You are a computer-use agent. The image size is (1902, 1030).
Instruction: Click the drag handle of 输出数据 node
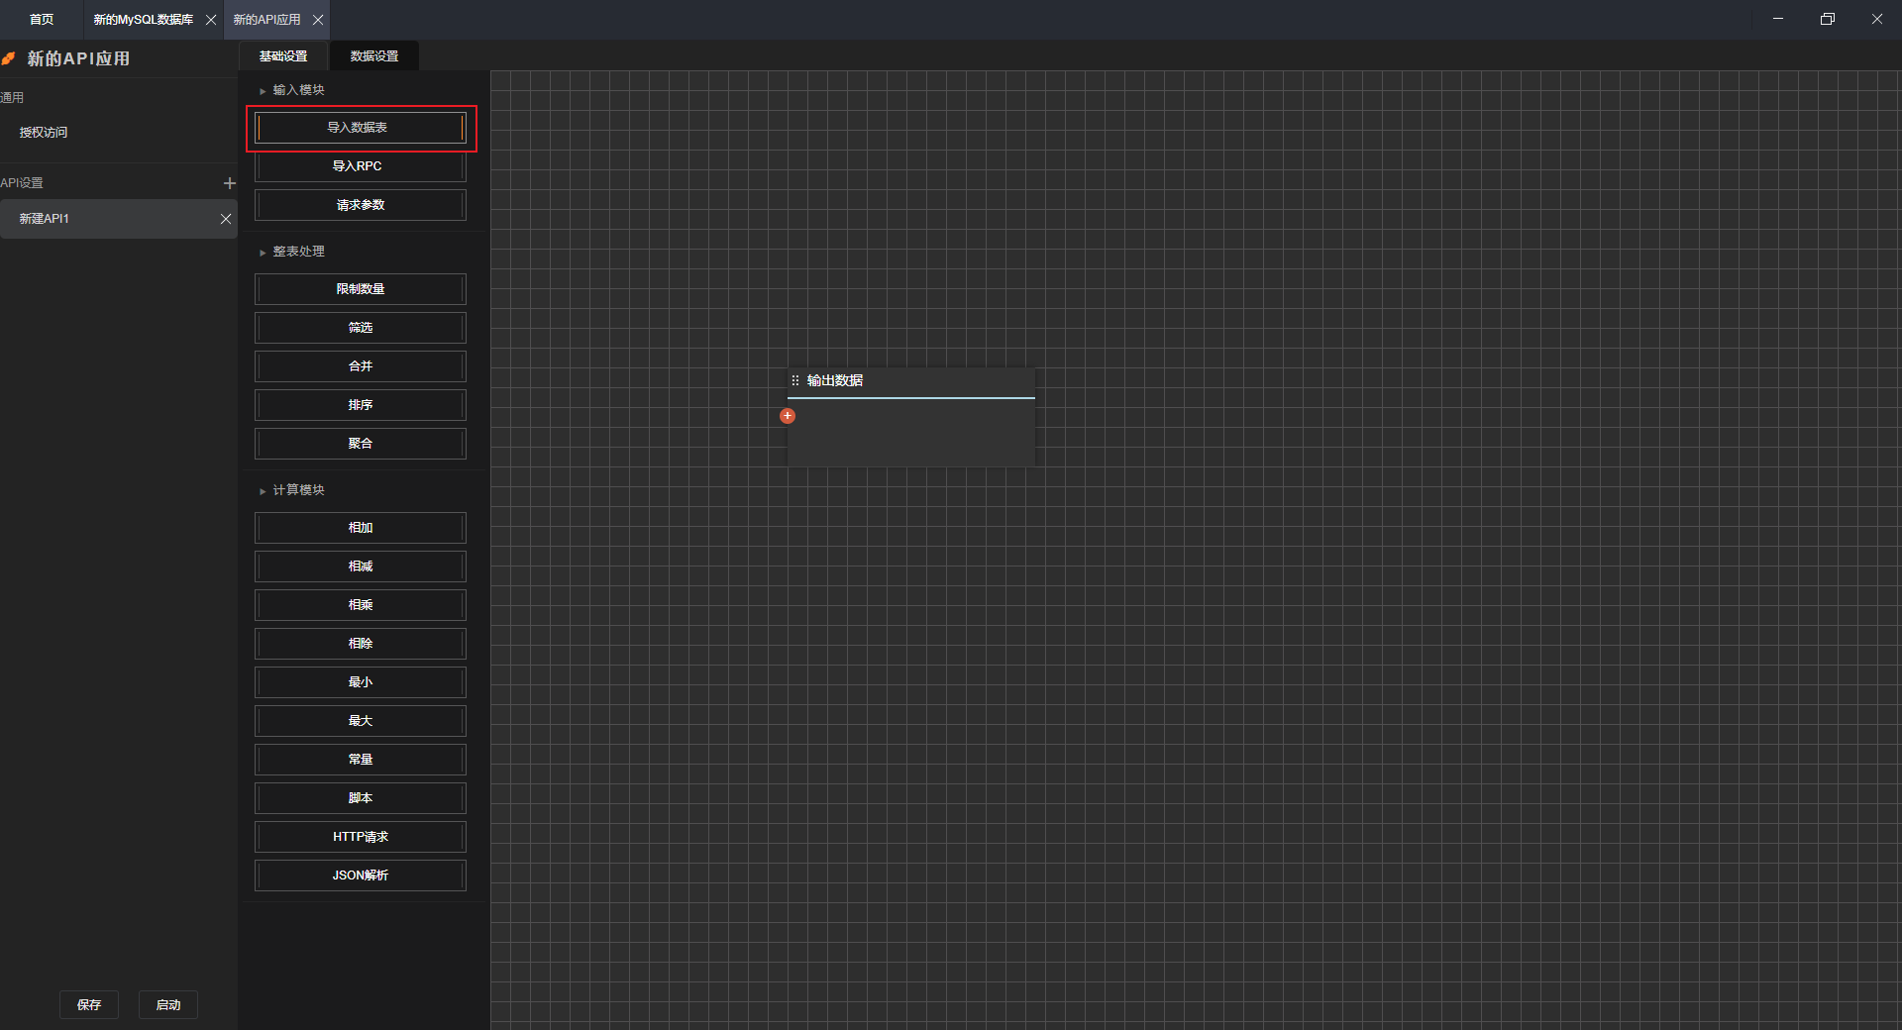point(794,380)
